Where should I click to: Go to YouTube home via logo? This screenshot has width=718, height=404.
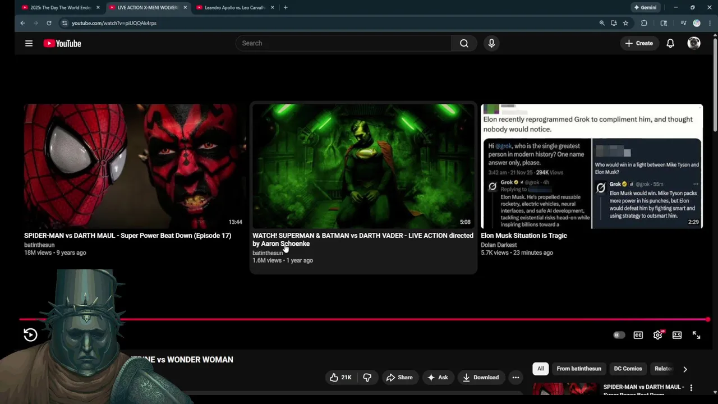click(62, 43)
